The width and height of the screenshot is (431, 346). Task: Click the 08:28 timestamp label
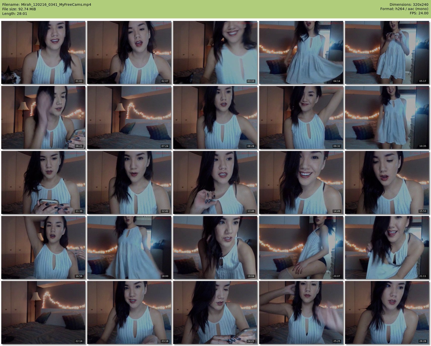point(251,146)
